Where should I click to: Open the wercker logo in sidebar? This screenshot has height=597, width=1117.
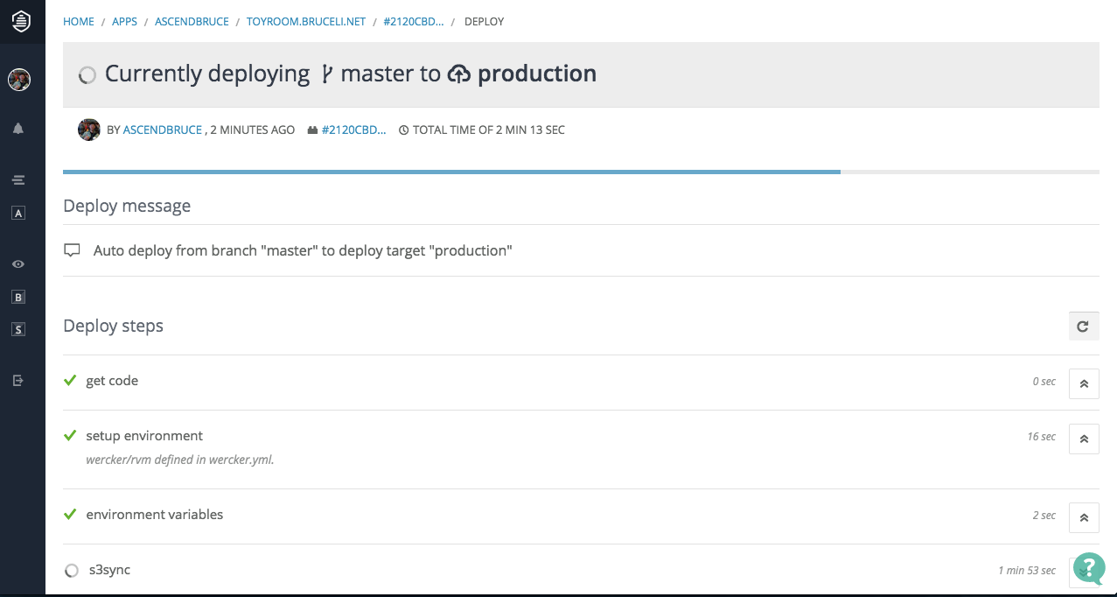[21, 22]
